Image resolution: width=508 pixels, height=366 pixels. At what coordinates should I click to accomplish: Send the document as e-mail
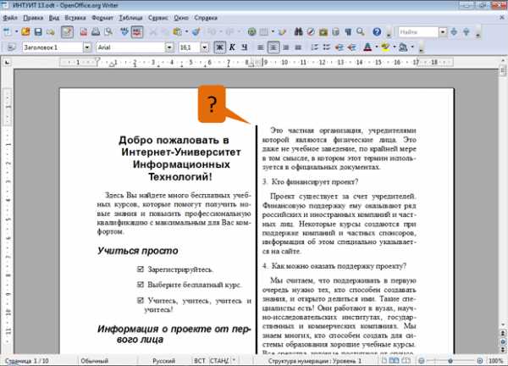tap(50, 31)
